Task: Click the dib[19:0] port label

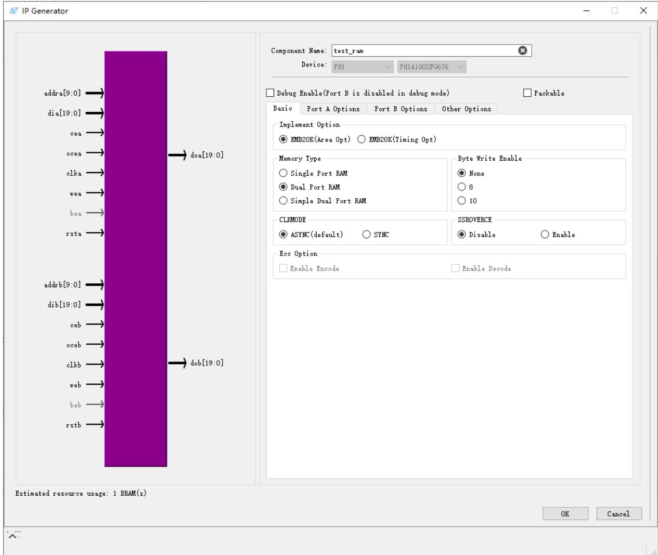Action: (x=64, y=305)
